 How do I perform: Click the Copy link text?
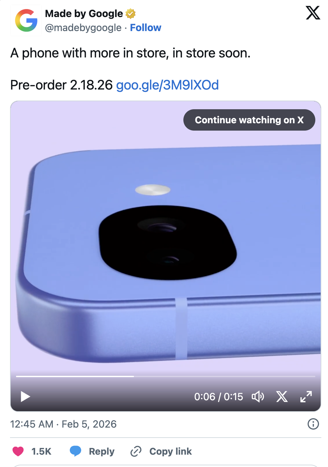171,451
